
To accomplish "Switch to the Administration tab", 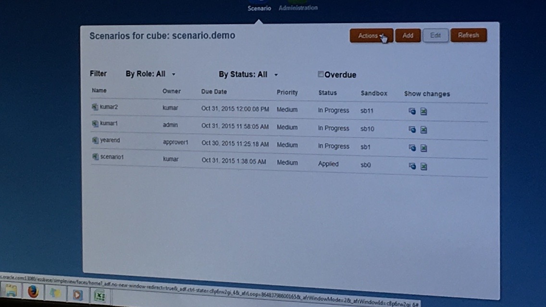I will pyautogui.click(x=298, y=8).
